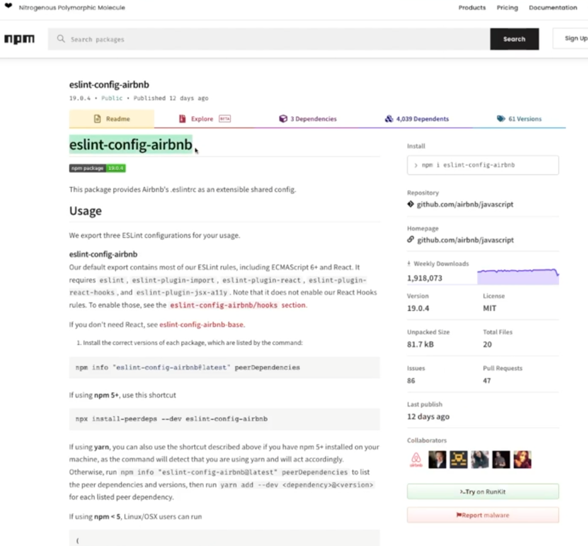Click the install command copy prompt icon
Viewport: 588px width, 546px height.
416,165
